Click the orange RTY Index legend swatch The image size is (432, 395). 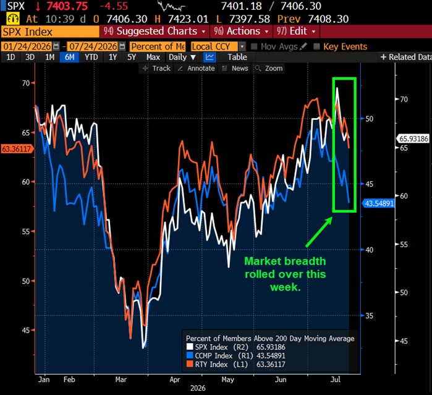190,364
